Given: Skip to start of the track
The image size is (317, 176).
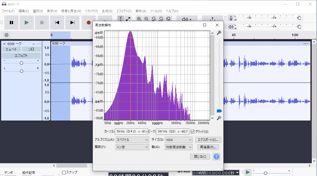Looking at the screenshot, I should (57, 23).
